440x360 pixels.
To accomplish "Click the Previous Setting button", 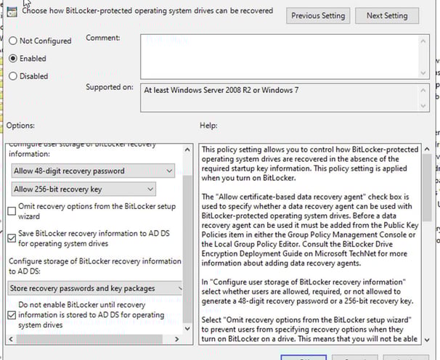I will [x=318, y=16].
